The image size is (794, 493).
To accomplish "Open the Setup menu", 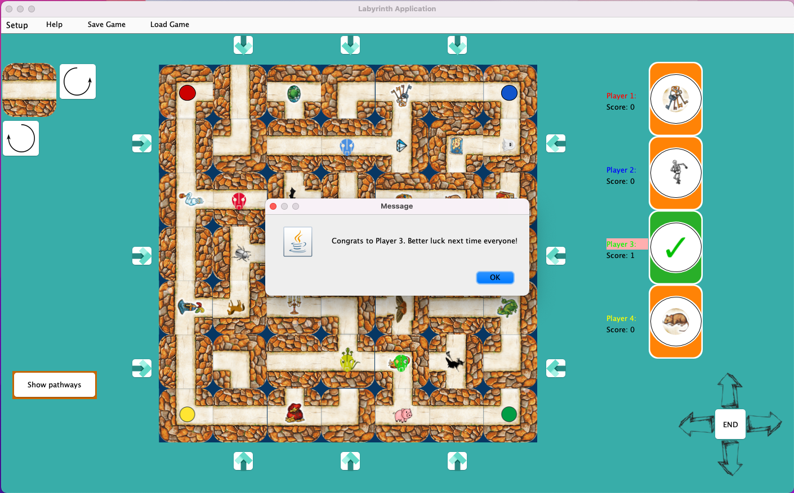I will point(16,25).
